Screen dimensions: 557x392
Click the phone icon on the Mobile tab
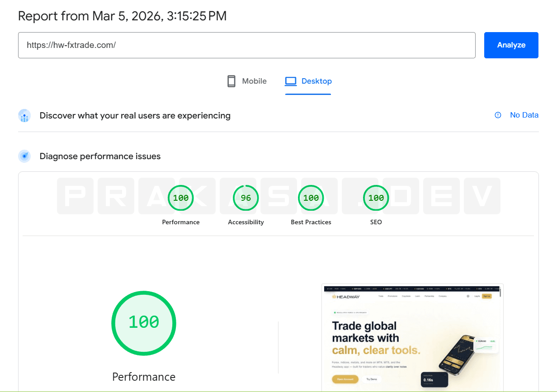pyautogui.click(x=231, y=81)
